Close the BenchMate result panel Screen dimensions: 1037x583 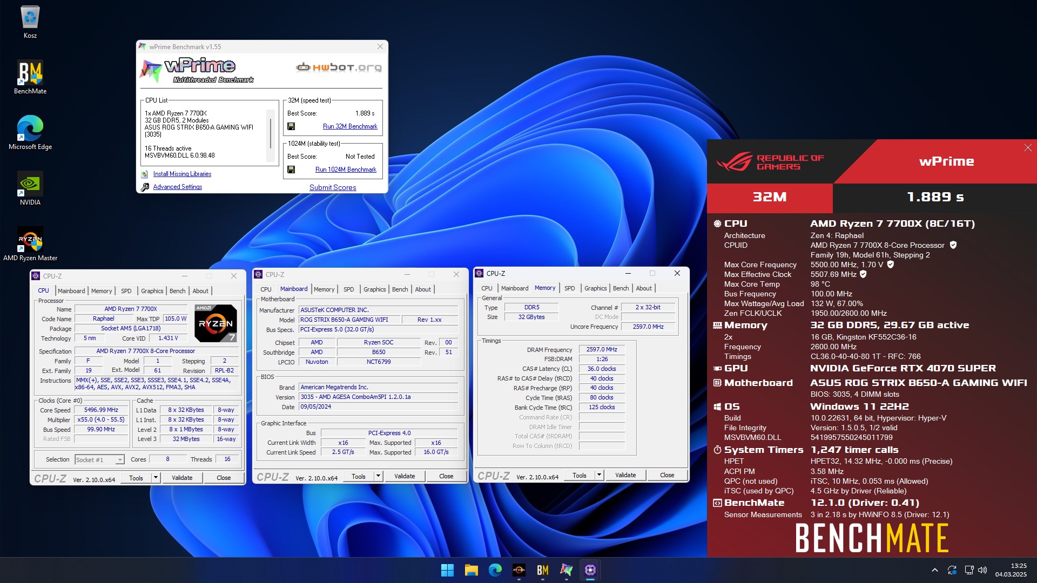[x=1028, y=147]
